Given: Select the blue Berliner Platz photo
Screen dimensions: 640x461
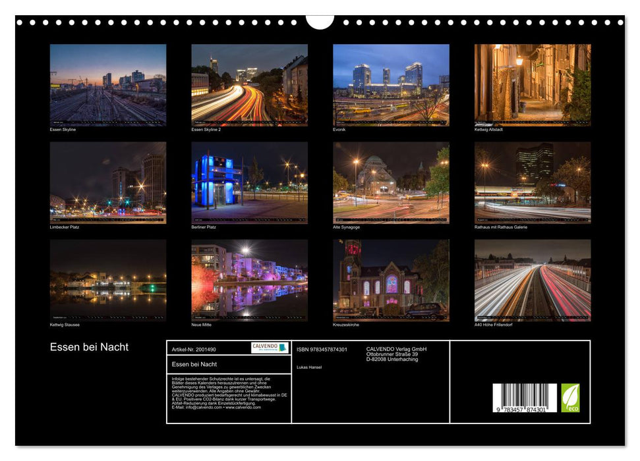Looking at the screenshot, I should (x=249, y=182).
